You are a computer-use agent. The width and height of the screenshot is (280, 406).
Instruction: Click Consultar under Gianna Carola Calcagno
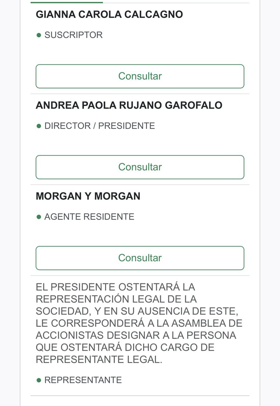[x=140, y=76]
